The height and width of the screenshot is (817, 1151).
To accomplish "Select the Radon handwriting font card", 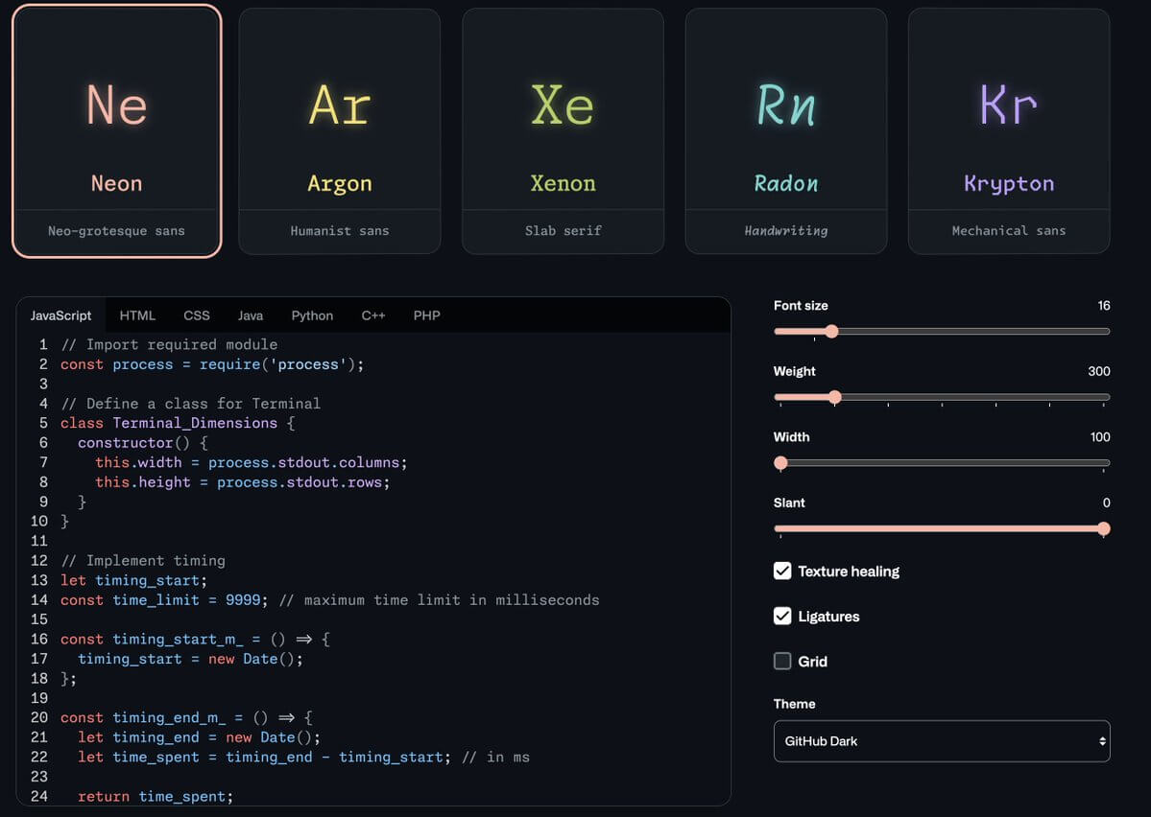I will tap(785, 129).
